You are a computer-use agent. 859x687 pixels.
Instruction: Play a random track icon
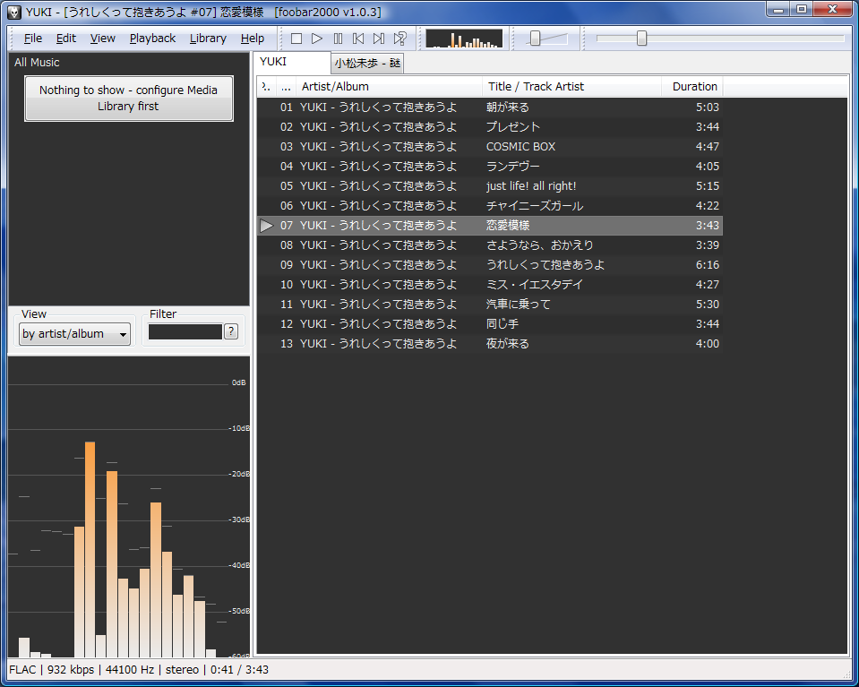[x=399, y=39]
